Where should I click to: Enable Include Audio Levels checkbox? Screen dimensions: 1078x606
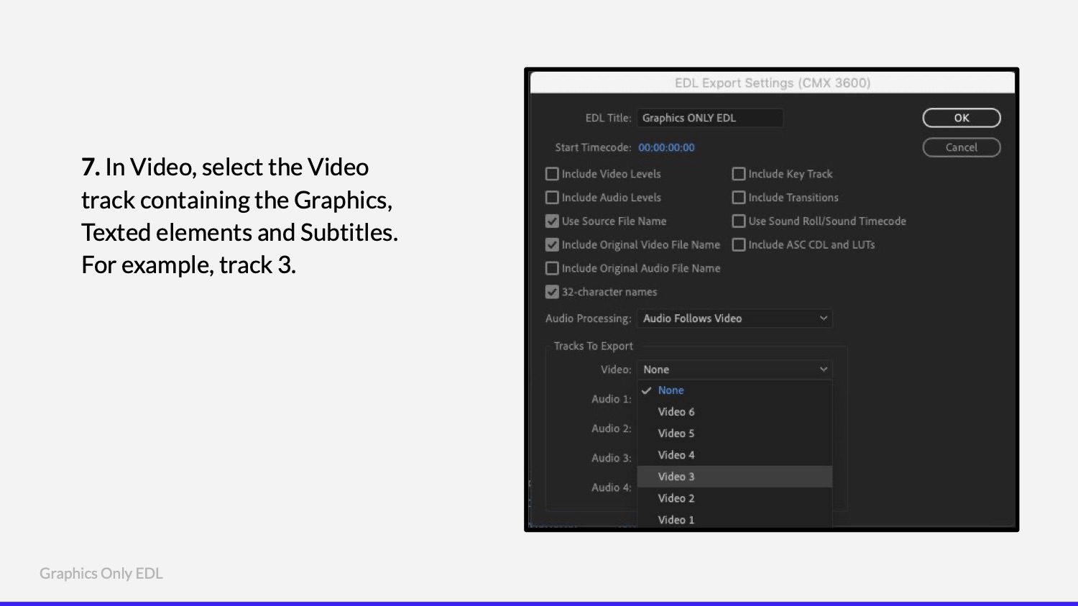(552, 198)
